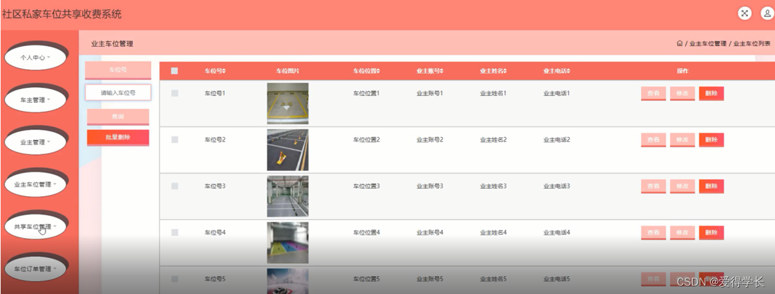Check the box for row 车位号2

click(175, 140)
